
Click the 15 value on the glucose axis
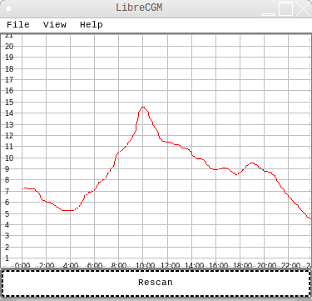point(9,103)
